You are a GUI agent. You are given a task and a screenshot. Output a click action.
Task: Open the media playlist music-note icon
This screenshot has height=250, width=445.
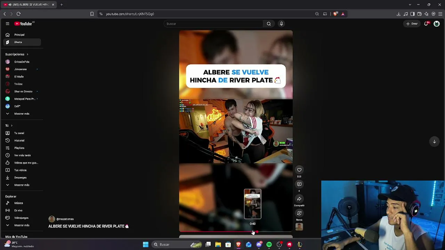tap(405, 14)
